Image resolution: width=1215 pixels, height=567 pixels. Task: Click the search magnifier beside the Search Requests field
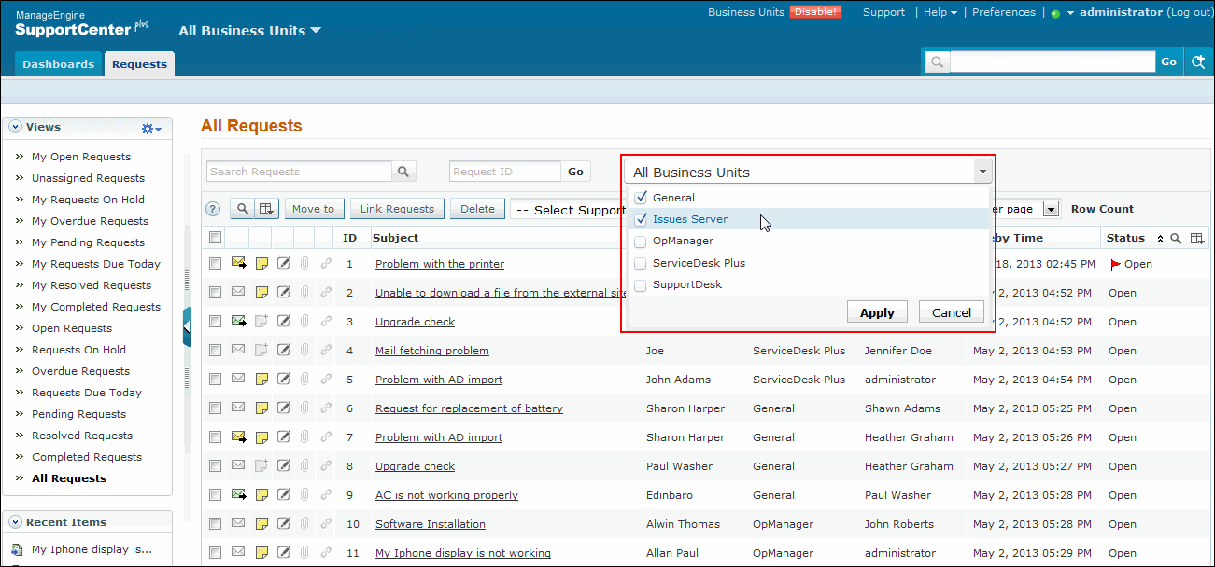[x=403, y=172]
